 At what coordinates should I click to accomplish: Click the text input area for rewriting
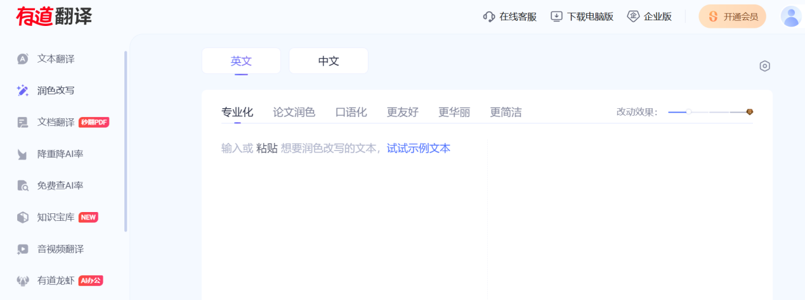pyautogui.click(x=344, y=215)
